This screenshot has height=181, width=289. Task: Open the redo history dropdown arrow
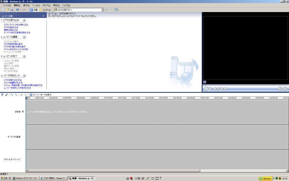[27, 10]
